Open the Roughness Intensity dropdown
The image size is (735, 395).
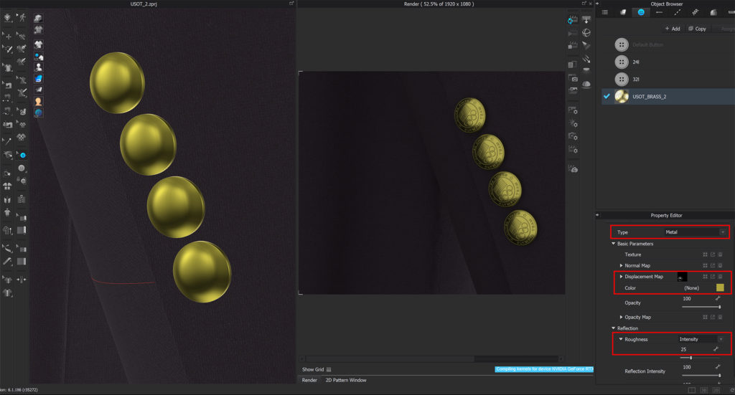[x=701, y=339]
